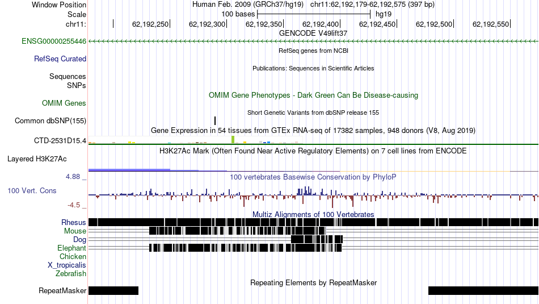Image resolution: width=539 pixels, height=304 pixels.
Task: Click the Dog alignment block
Action: [x=317, y=239]
